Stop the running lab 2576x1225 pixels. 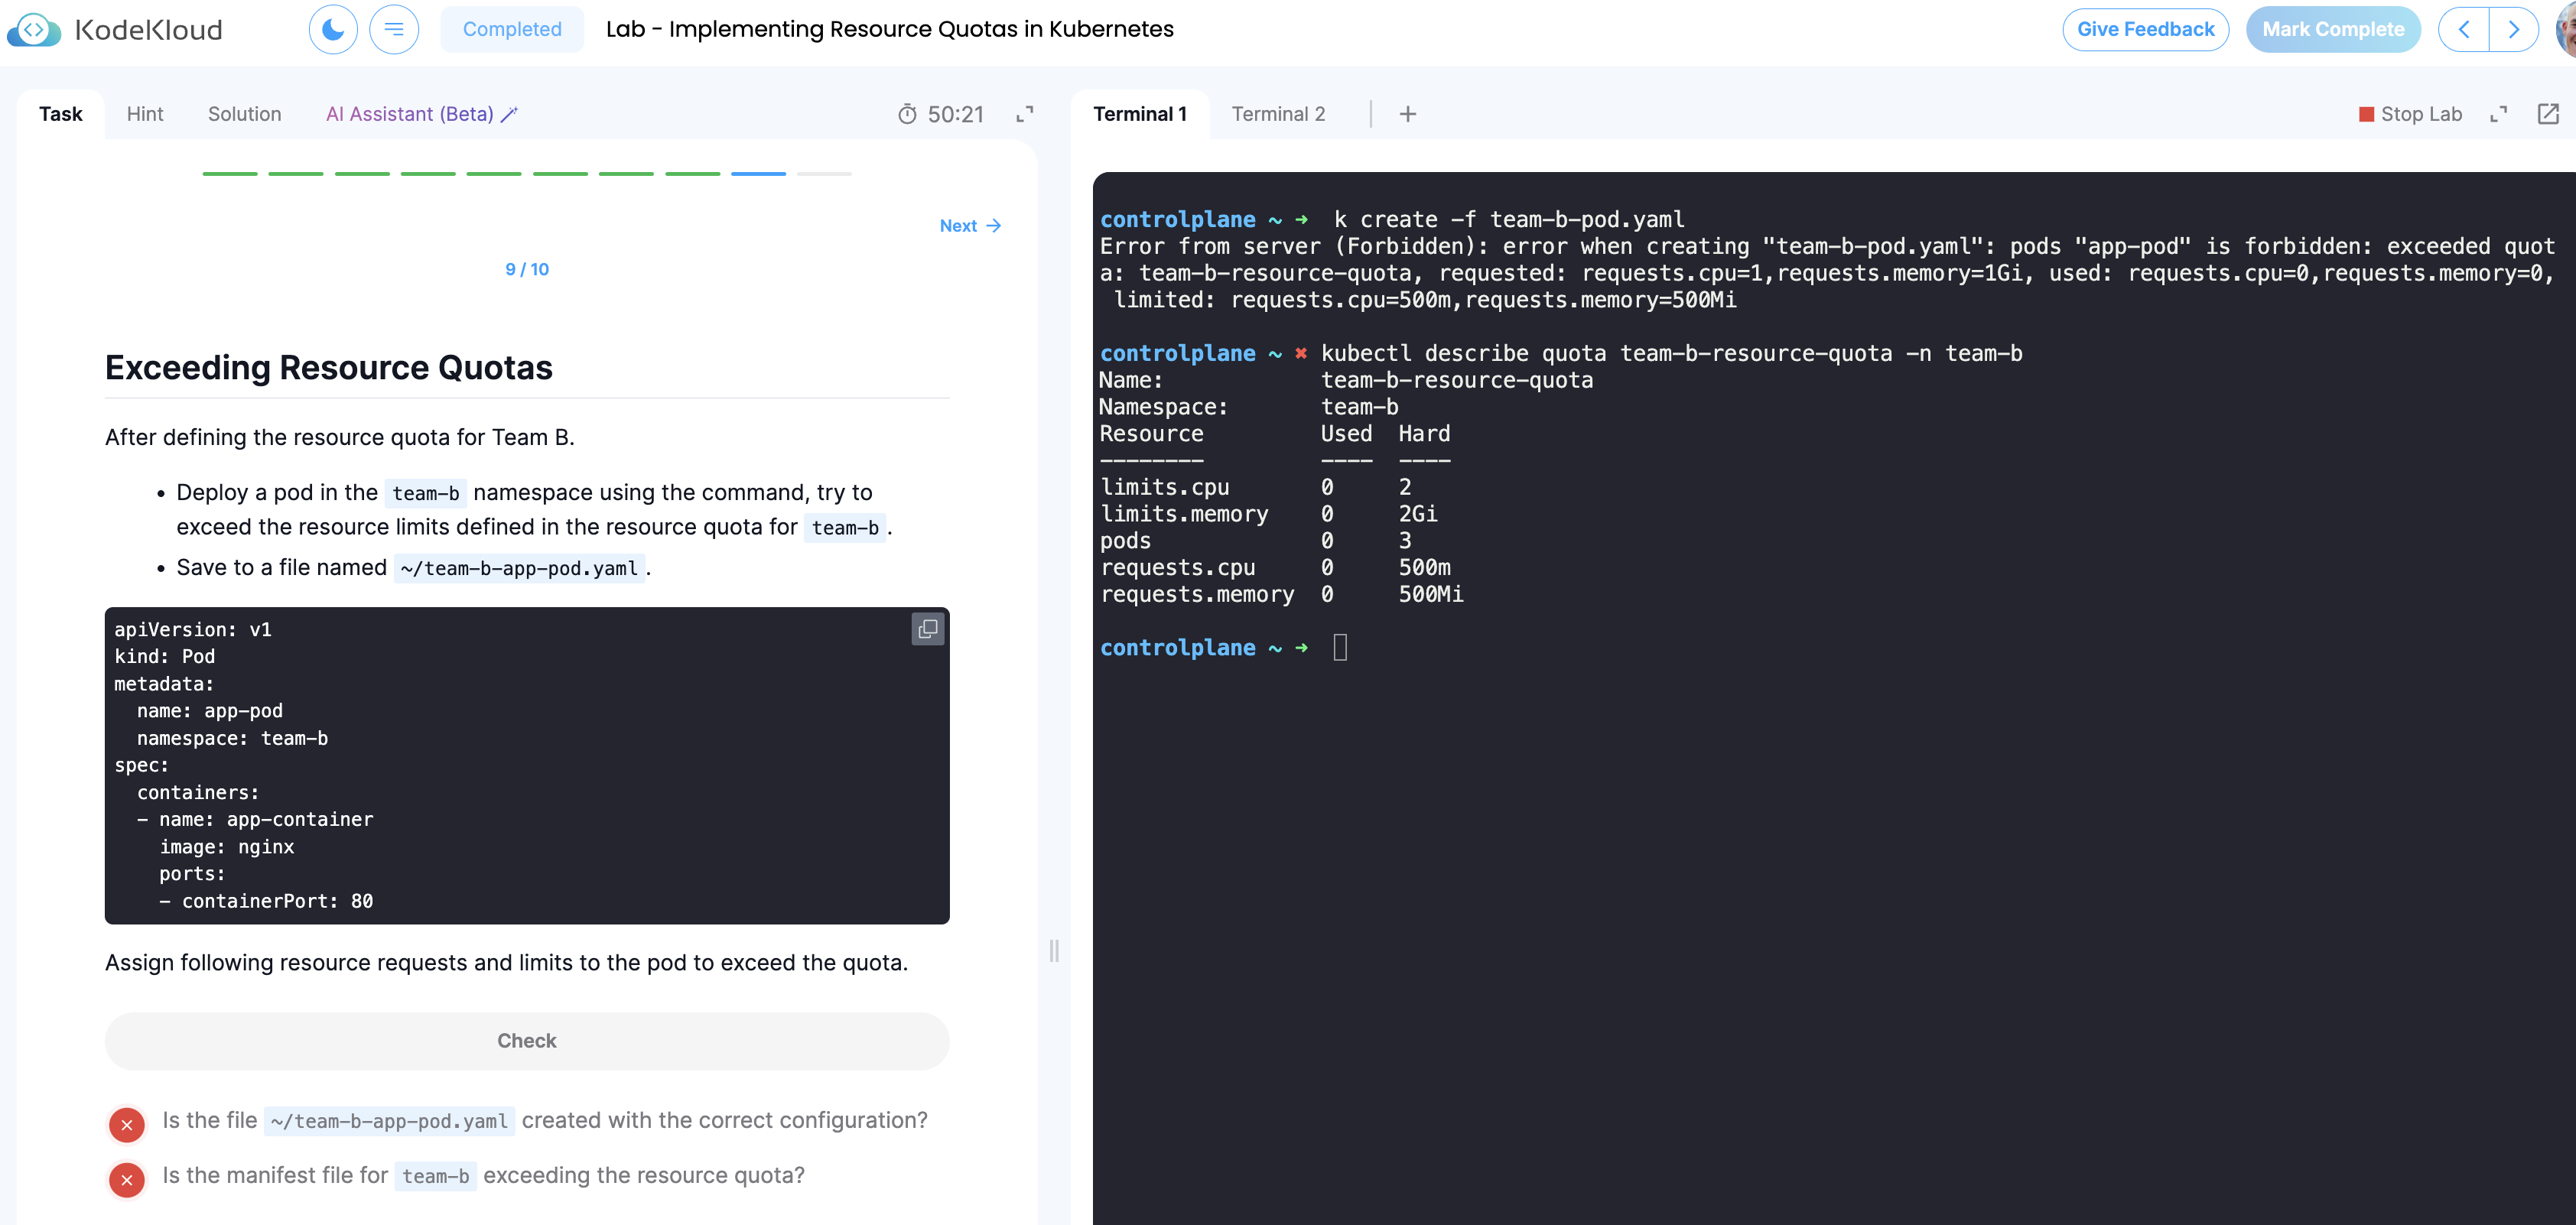(x=2410, y=114)
